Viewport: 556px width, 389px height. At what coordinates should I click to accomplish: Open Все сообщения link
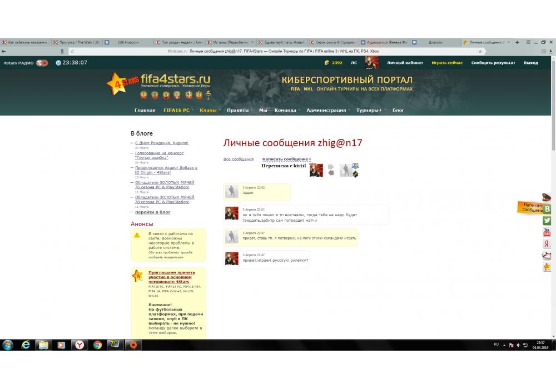[239, 159]
